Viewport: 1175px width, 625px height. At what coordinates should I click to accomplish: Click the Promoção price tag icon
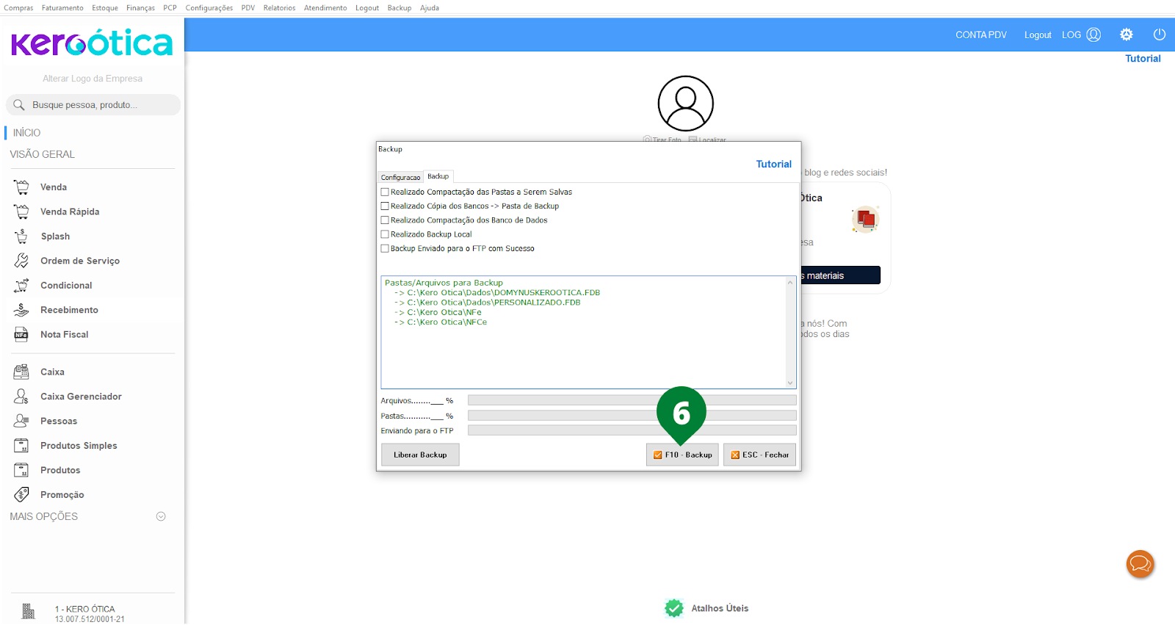tap(21, 495)
